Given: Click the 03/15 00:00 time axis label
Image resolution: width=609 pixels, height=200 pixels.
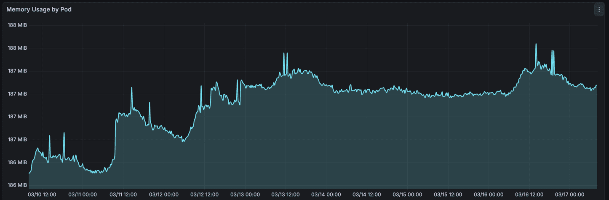Looking at the screenshot, I should pos(407,195).
